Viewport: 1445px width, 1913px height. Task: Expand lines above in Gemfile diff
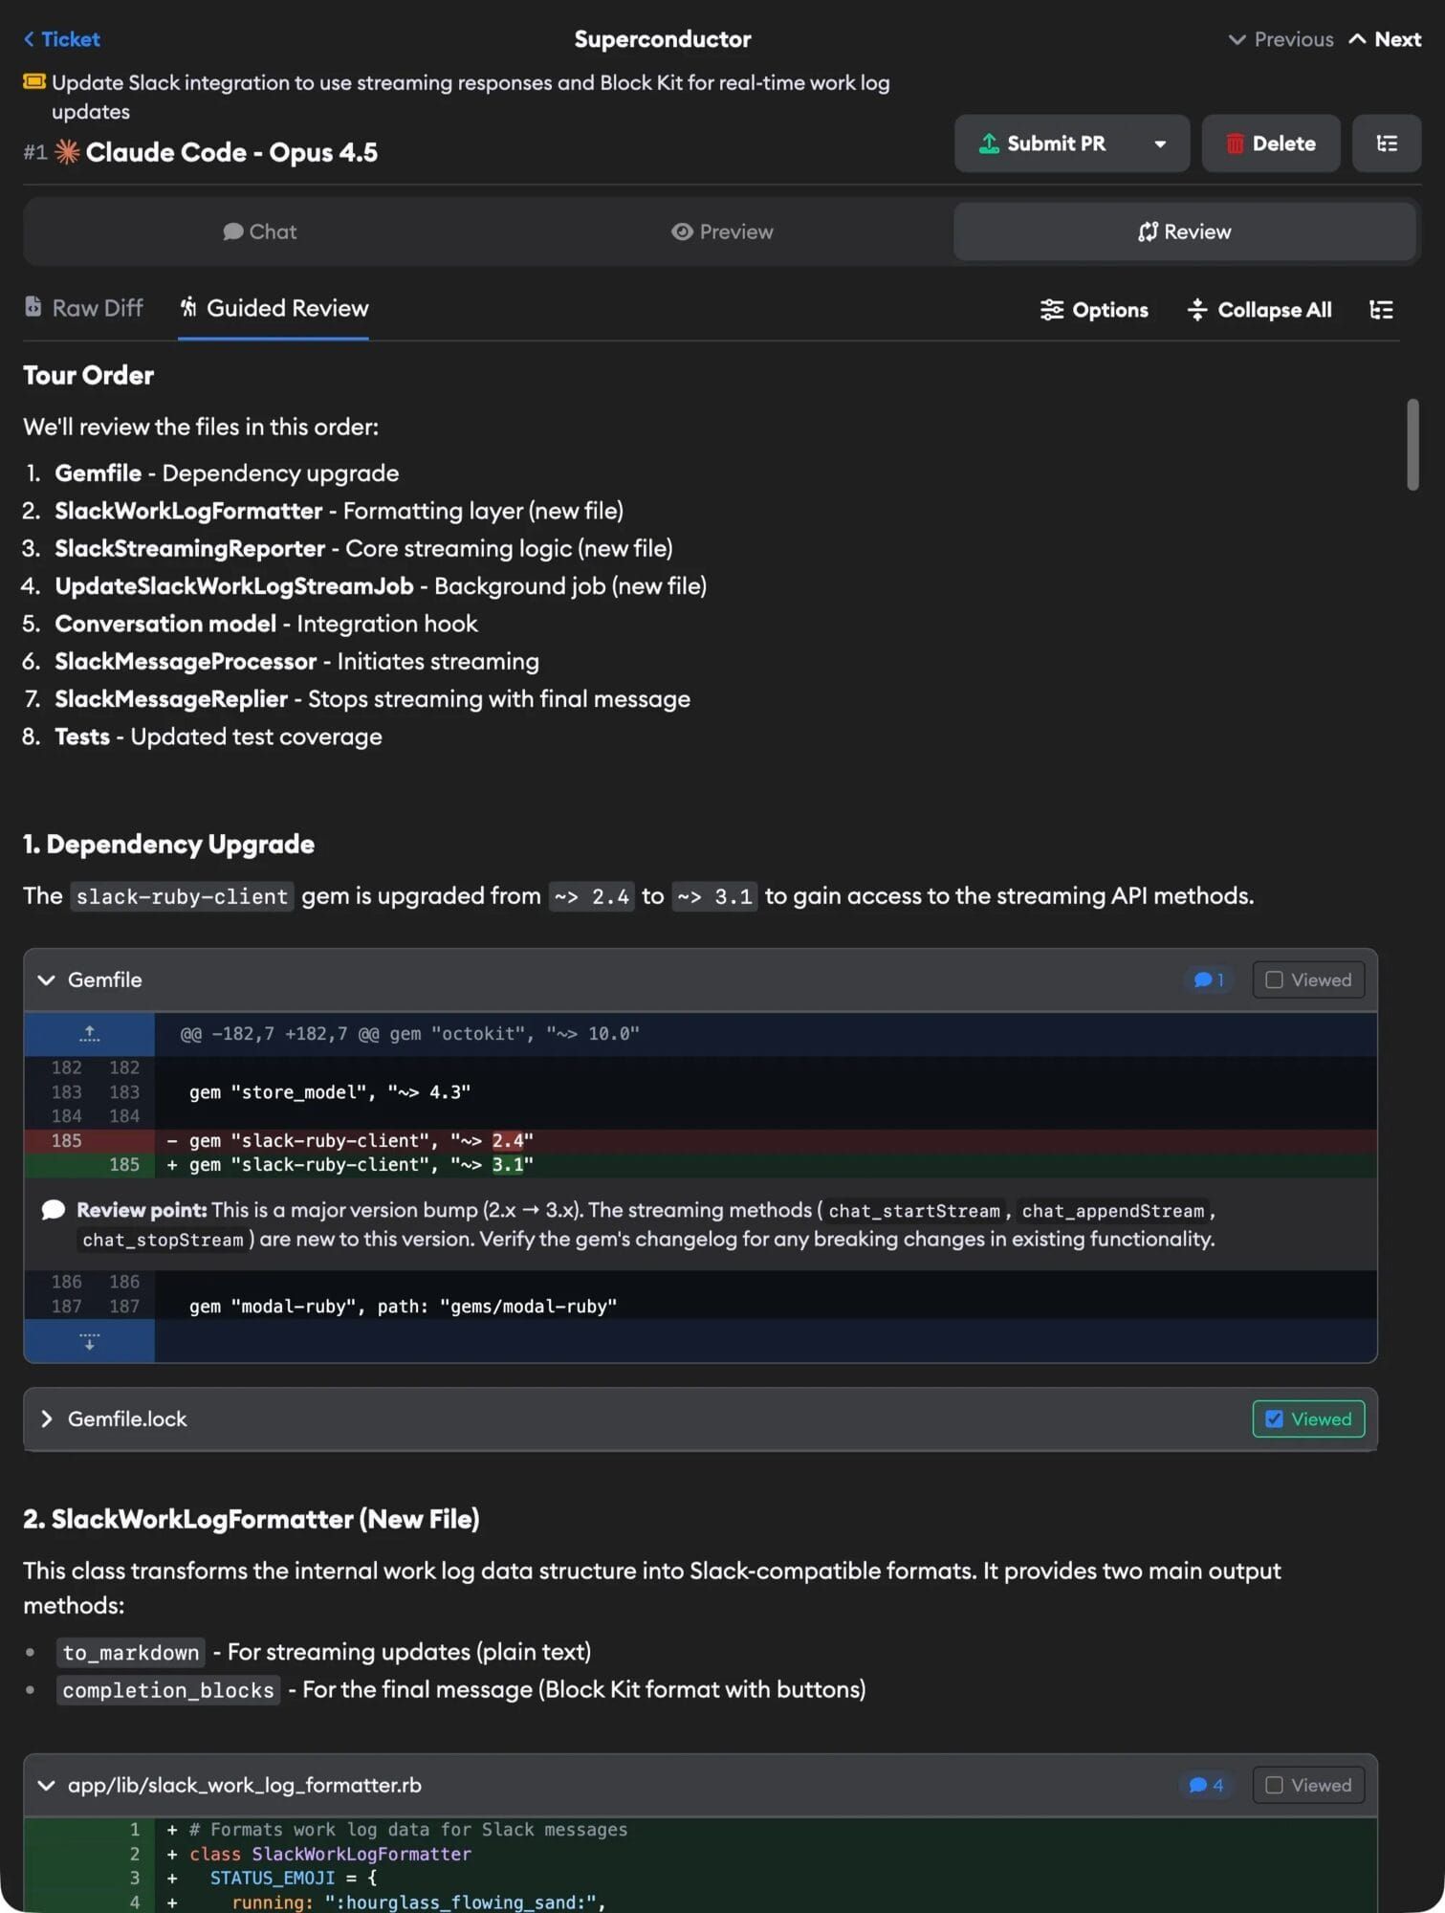(89, 1034)
